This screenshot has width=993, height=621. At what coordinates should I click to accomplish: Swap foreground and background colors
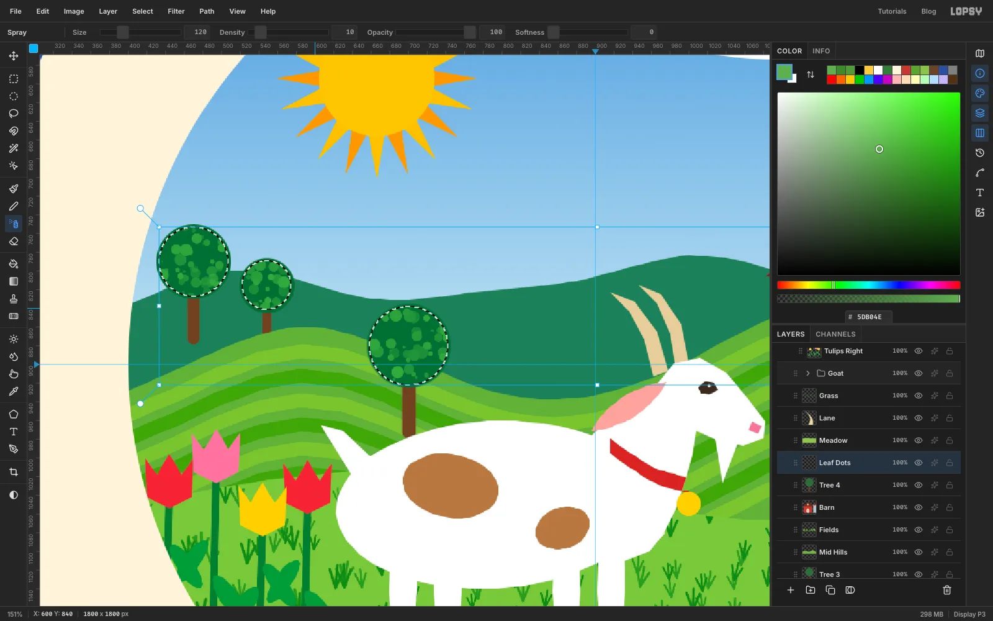(x=811, y=75)
